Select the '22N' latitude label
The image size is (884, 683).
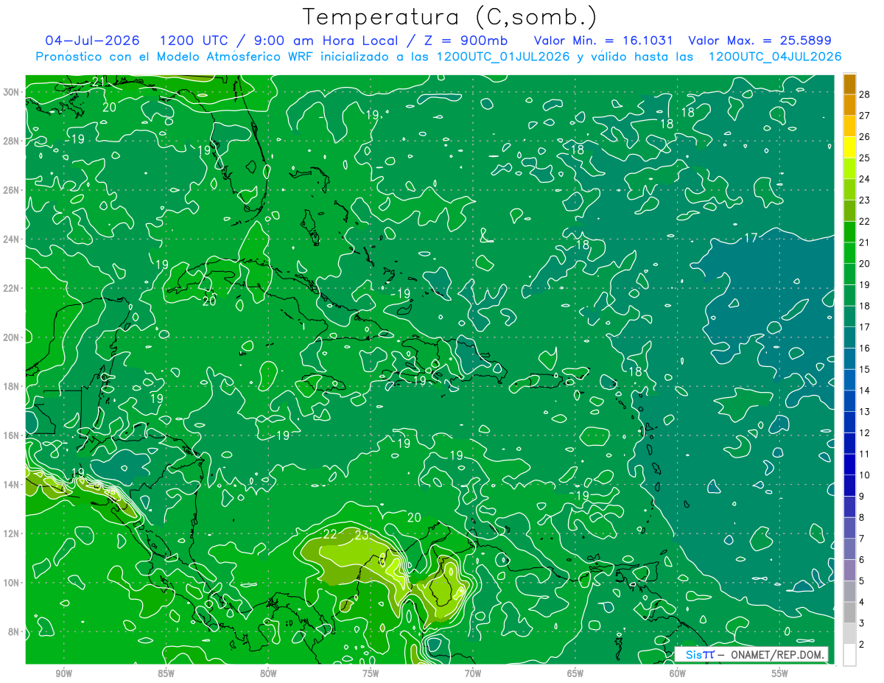point(13,288)
